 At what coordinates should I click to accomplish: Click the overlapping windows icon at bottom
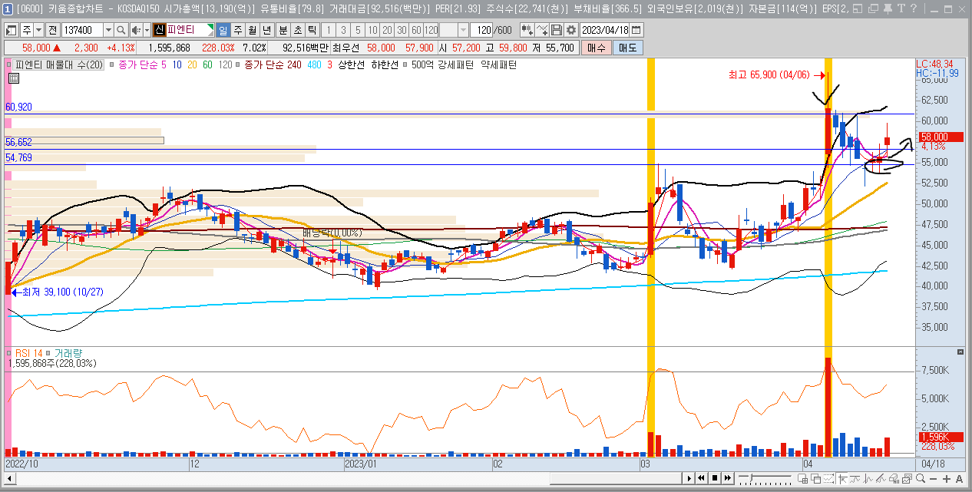(x=815, y=479)
